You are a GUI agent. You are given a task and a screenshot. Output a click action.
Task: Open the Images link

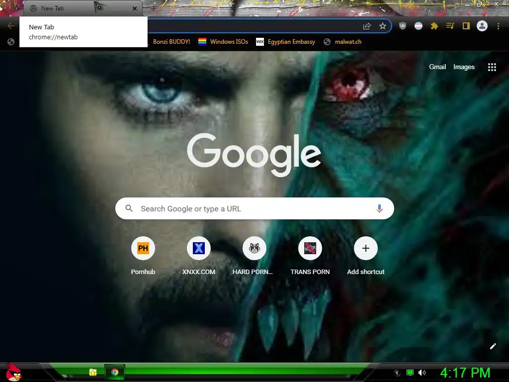[464, 67]
